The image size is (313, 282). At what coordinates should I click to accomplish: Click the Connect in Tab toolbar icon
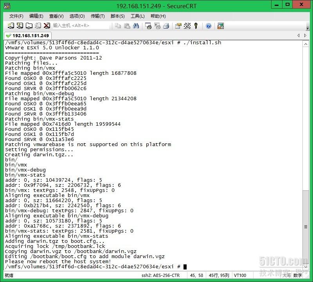tap(29, 26)
